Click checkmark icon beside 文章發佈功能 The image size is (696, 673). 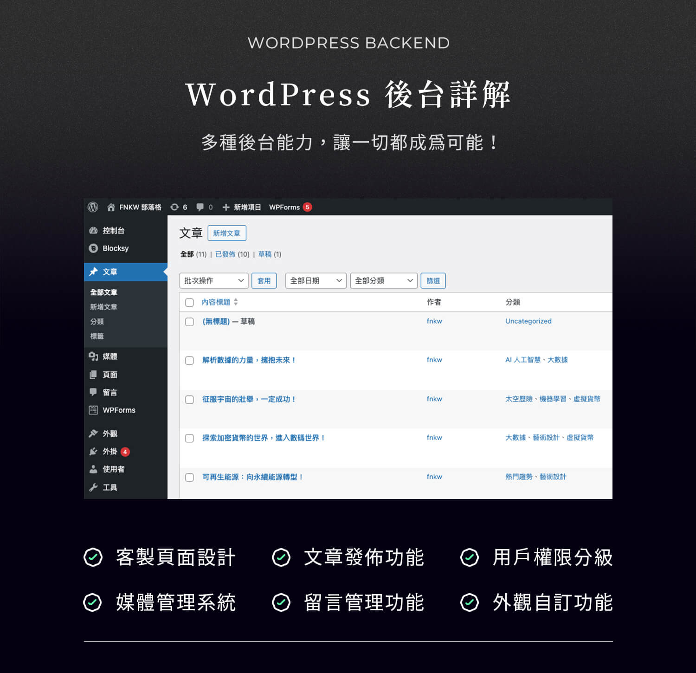point(281,557)
